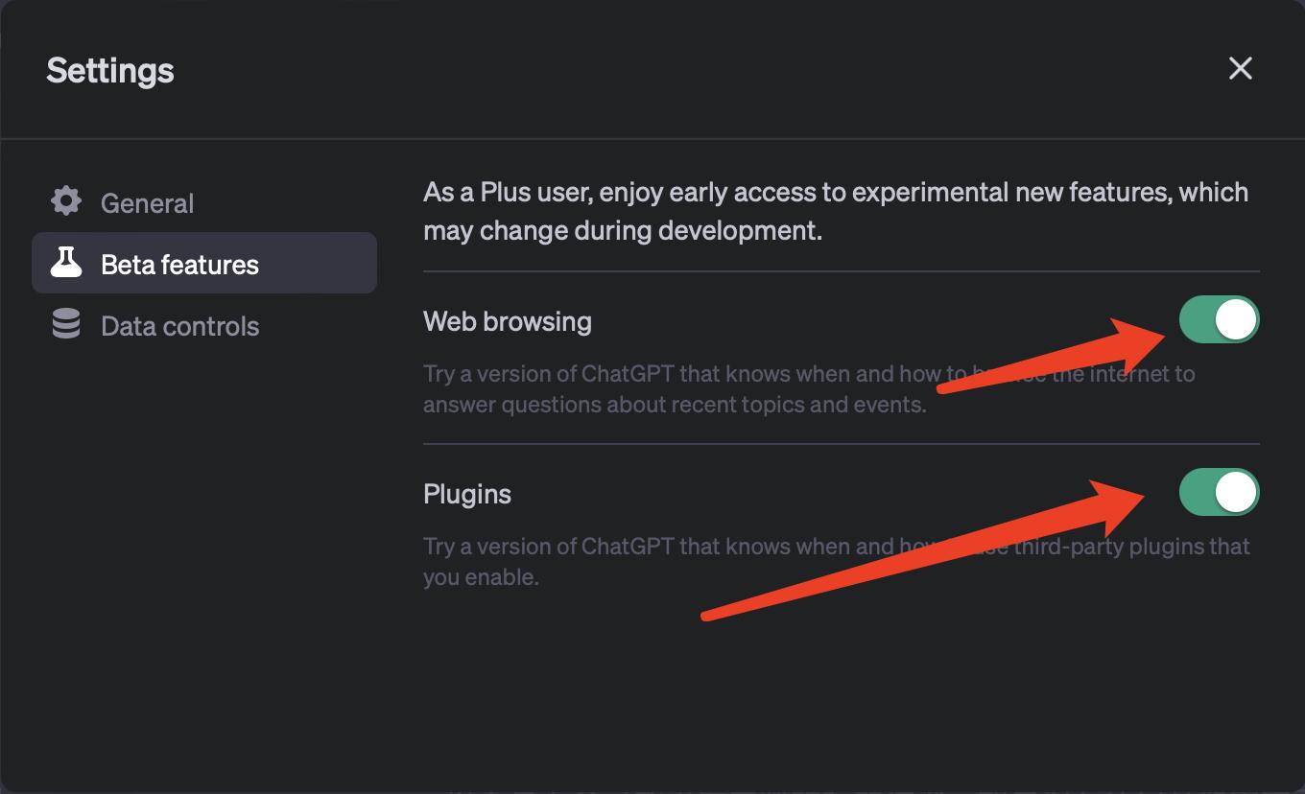Turn off the Plugins toggle
1305x794 pixels.
(x=1219, y=493)
